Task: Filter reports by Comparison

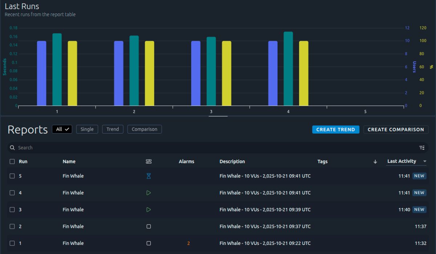Action: 144,129
